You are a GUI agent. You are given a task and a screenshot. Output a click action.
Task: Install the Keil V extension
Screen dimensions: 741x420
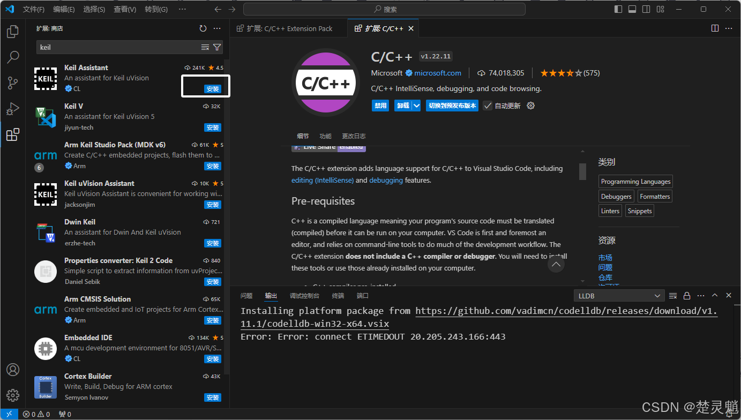(213, 127)
